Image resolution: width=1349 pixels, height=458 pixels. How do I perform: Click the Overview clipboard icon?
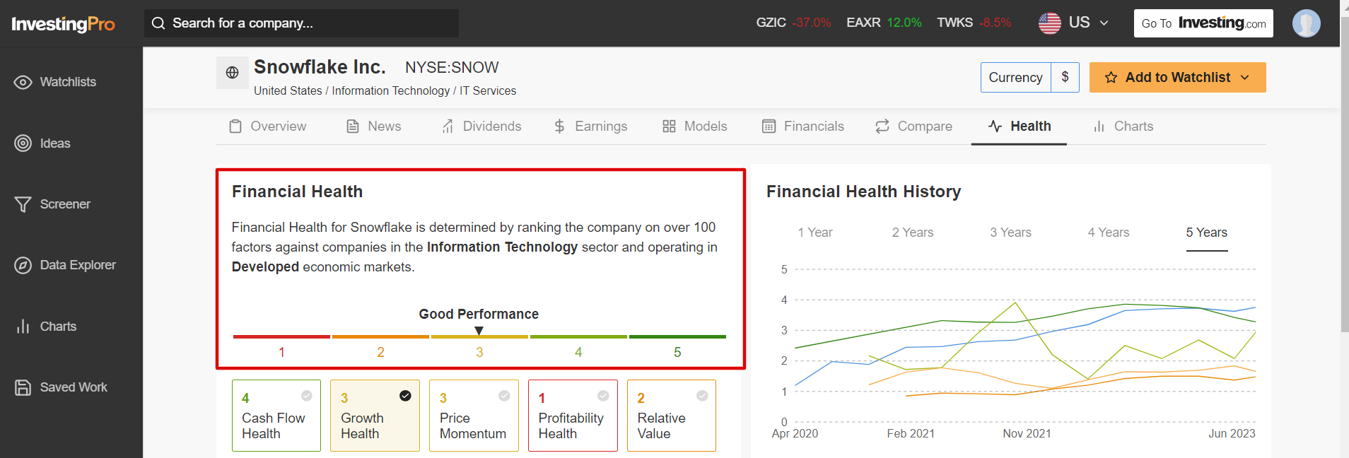click(x=235, y=127)
